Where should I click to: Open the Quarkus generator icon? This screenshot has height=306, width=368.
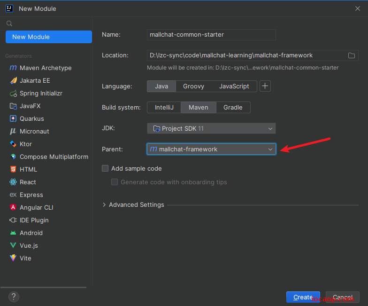pos(13,118)
